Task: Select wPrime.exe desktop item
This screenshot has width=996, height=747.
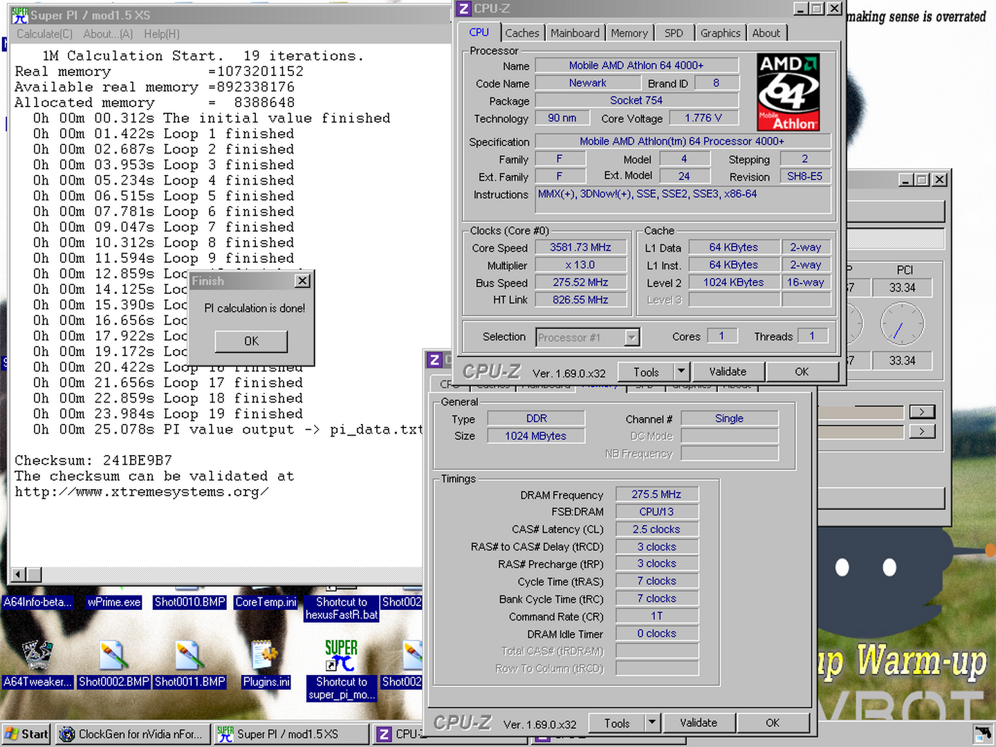Action: [113, 602]
